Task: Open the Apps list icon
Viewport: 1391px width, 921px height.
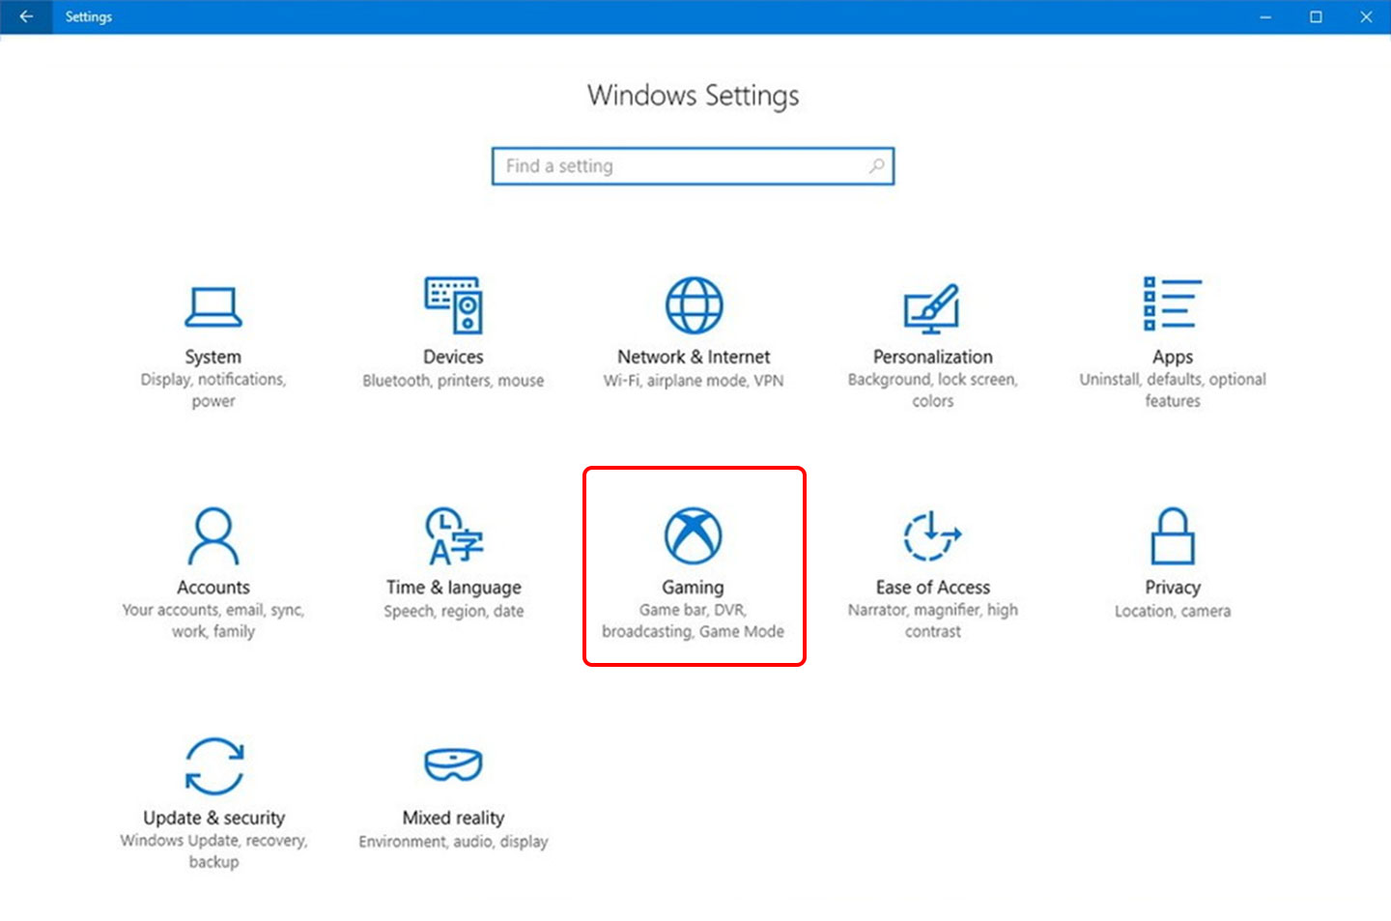Action: (1172, 303)
